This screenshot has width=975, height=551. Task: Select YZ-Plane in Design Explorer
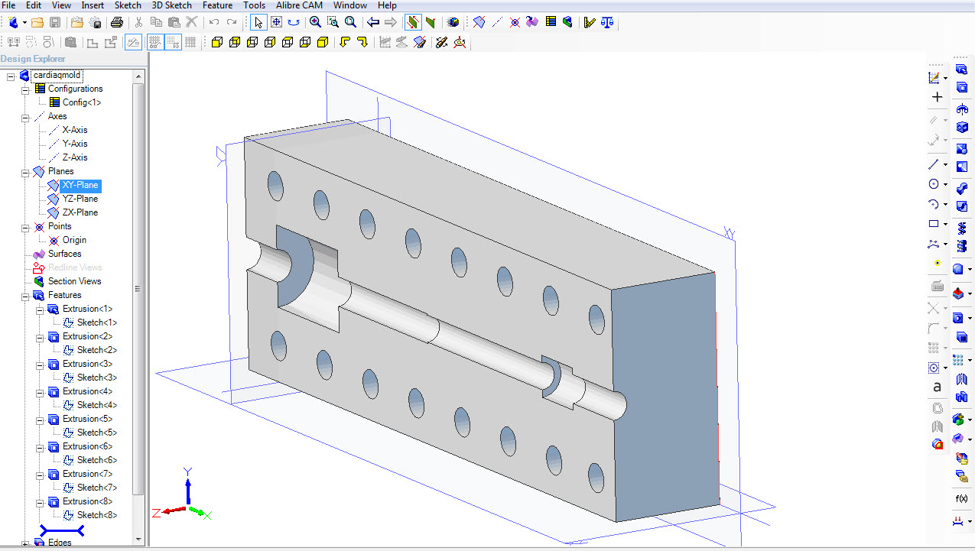80,199
